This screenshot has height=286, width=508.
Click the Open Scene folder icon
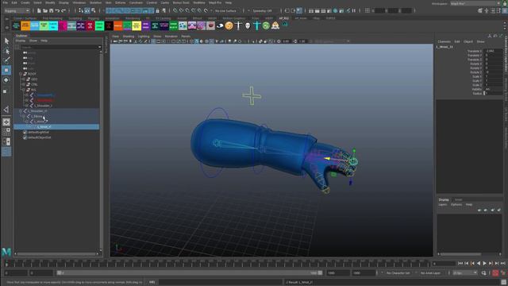pos(45,10)
